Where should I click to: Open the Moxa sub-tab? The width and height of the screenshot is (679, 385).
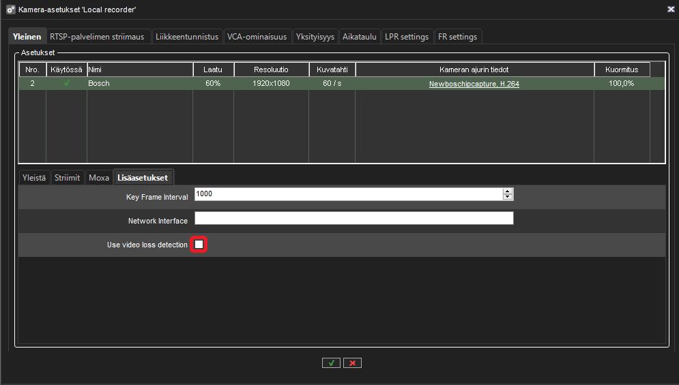[x=99, y=178]
